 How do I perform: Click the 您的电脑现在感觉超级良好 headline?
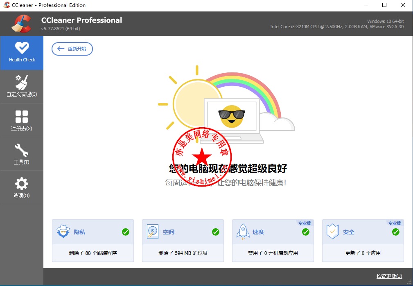[228, 168]
